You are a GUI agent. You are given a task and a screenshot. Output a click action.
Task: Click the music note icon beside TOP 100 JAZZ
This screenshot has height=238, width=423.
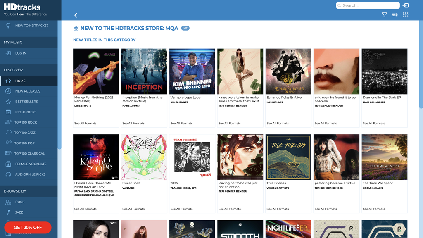(x=7, y=132)
